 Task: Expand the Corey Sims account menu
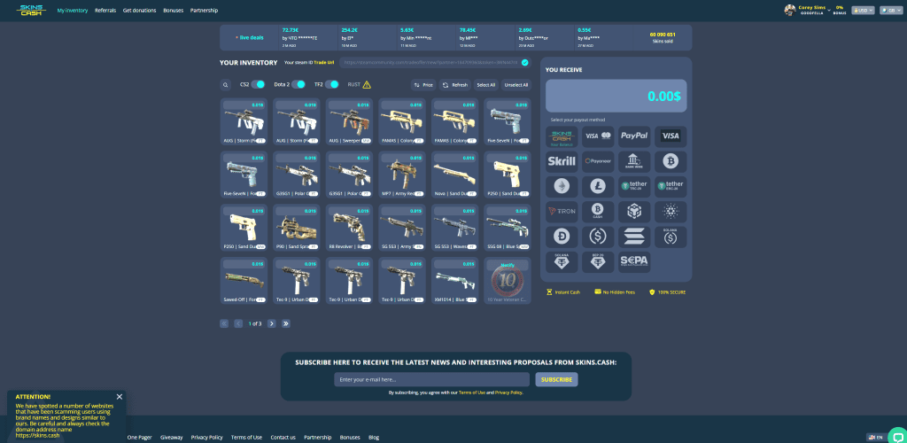pyautogui.click(x=808, y=10)
